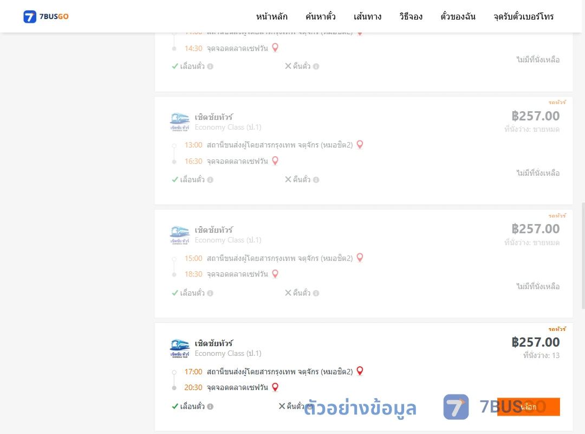Open the ตั๋วของฉัน menu item
Image resolution: width=585 pixels, height=434 pixels.
point(458,16)
